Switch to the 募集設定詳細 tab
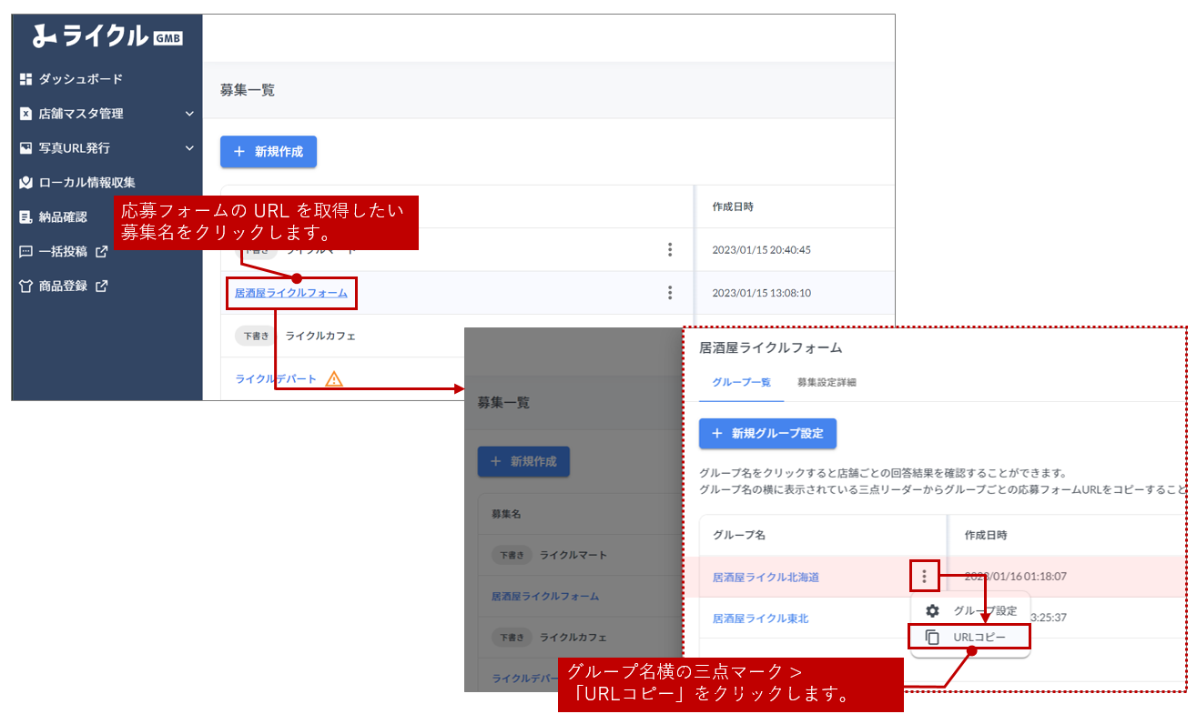 pos(827,382)
